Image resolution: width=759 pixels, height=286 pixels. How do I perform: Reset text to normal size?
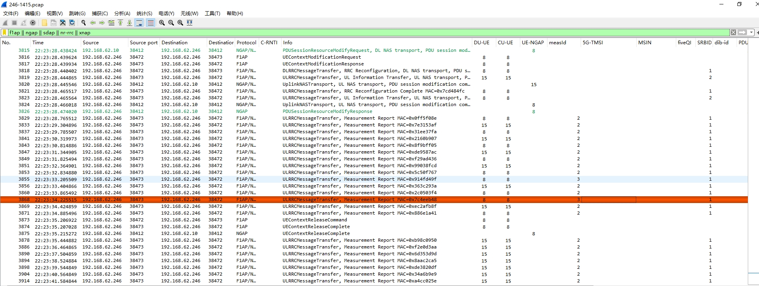180,23
